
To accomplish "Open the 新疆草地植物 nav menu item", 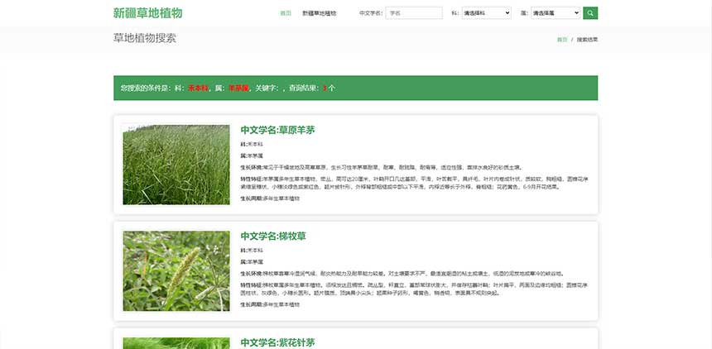I will click(320, 14).
